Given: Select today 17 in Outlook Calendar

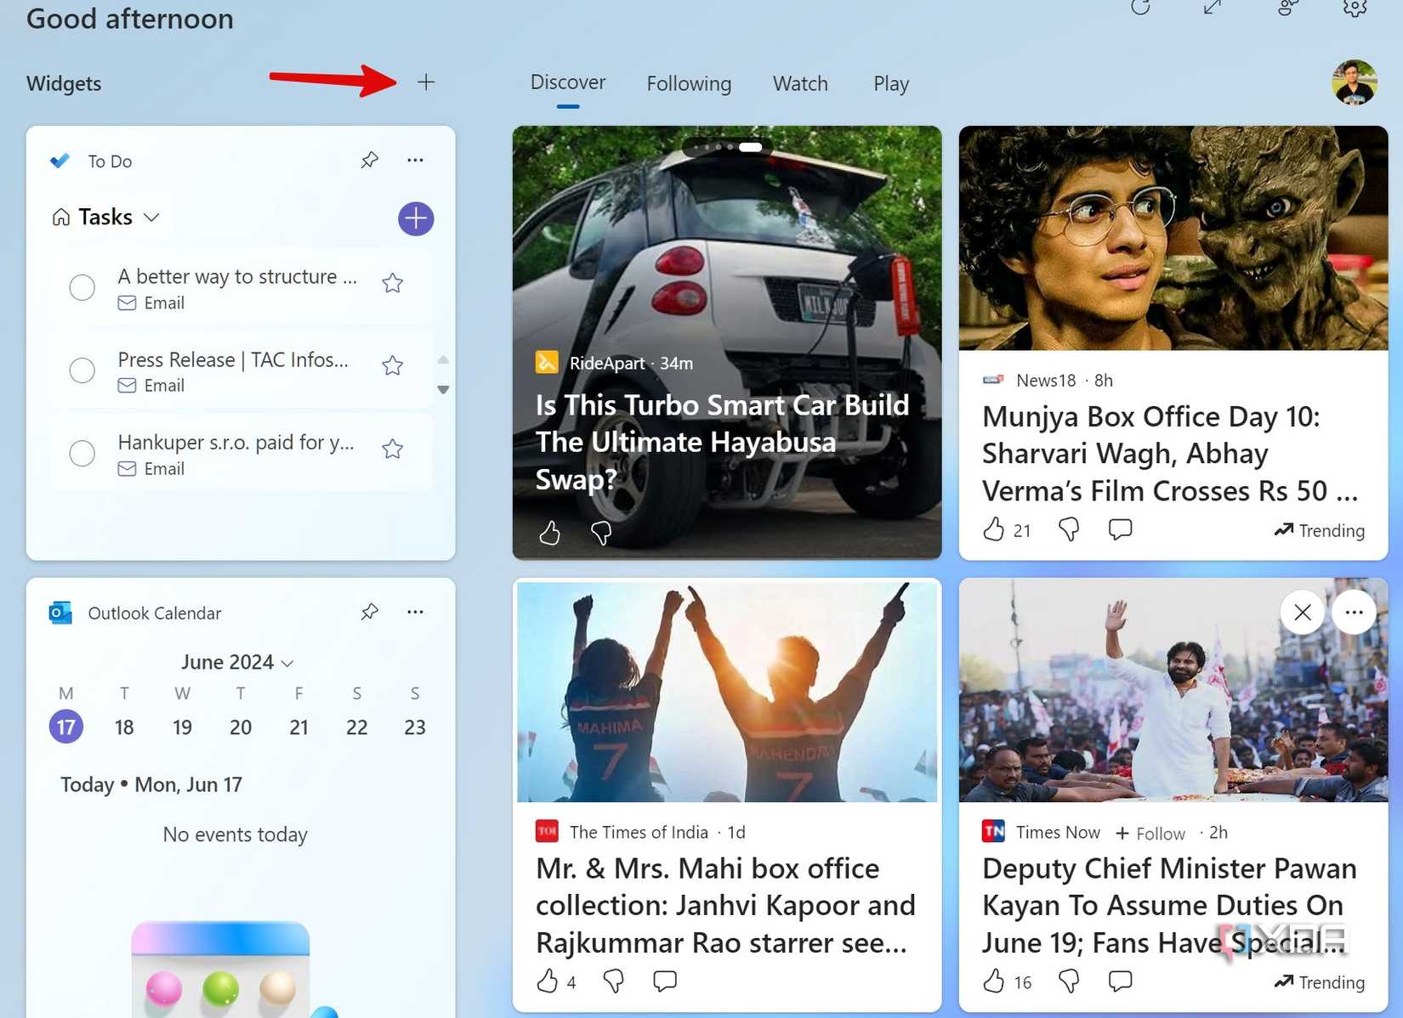Looking at the screenshot, I should (66, 727).
